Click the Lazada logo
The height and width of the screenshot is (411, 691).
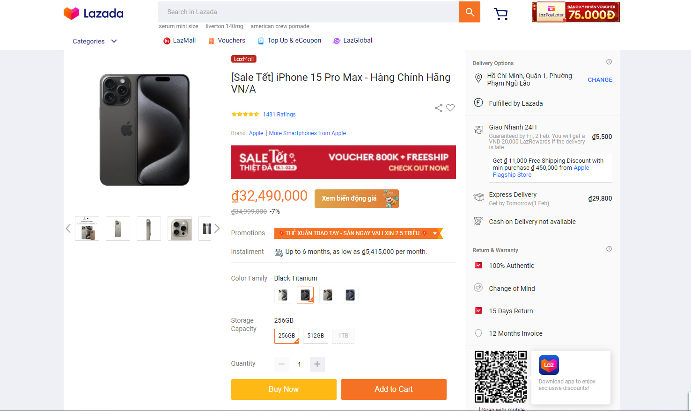pyautogui.click(x=94, y=13)
